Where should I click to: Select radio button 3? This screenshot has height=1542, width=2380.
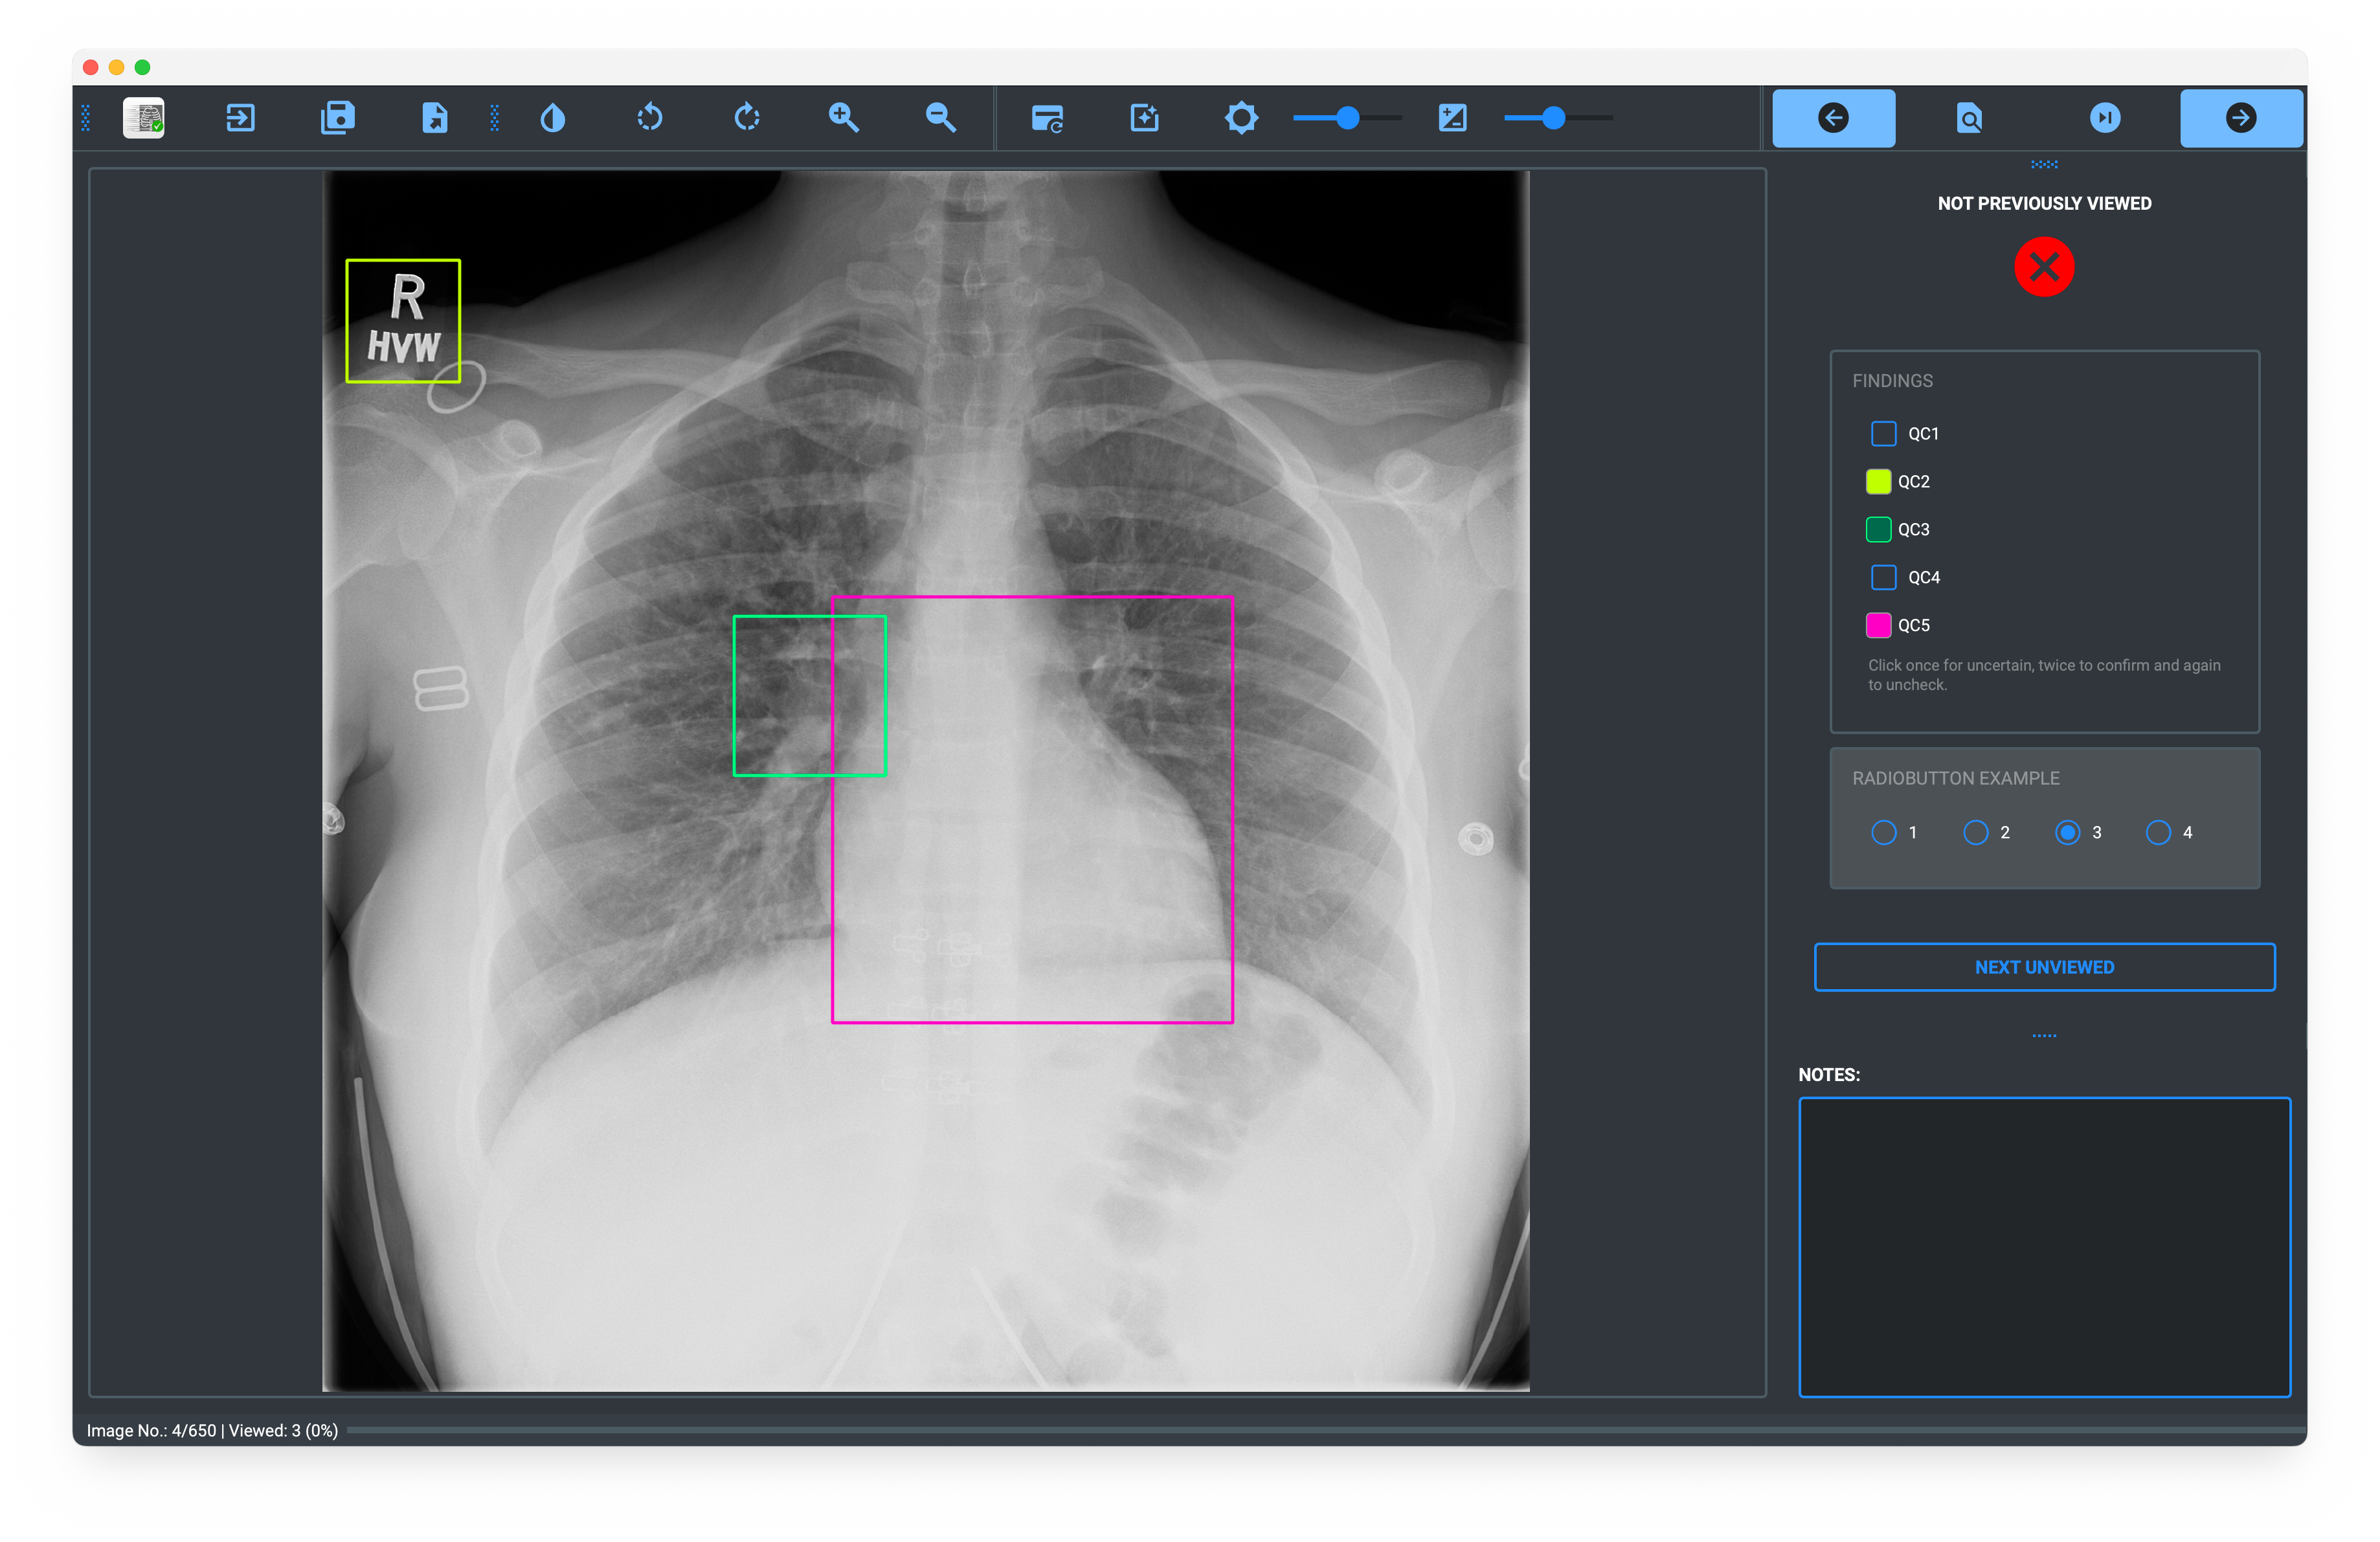pyautogui.click(x=2067, y=833)
